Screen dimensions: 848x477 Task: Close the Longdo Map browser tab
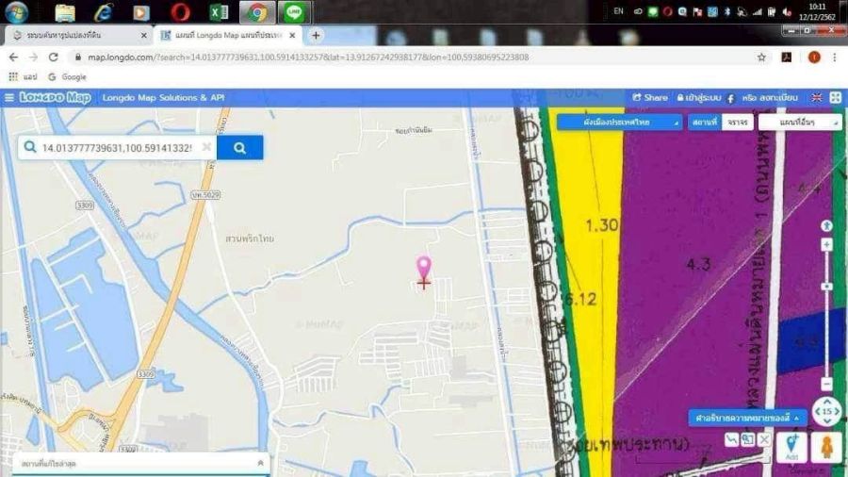[292, 35]
